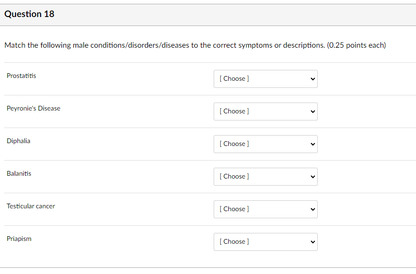Click the chevron arrow in Peyronie's Disease dropdown
This screenshot has width=416, height=274.
(x=312, y=111)
